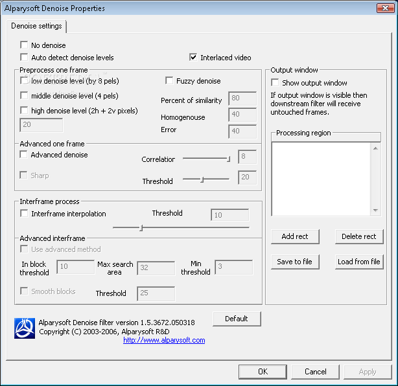Click the Interframe Threshold slider handle
Viewport: 398px width, 386px height.
click(x=141, y=228)
